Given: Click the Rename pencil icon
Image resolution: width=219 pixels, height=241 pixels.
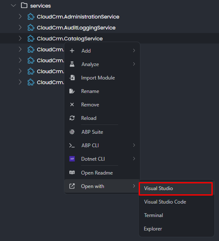Looking at the screenshot, I should tap(72, 91).
